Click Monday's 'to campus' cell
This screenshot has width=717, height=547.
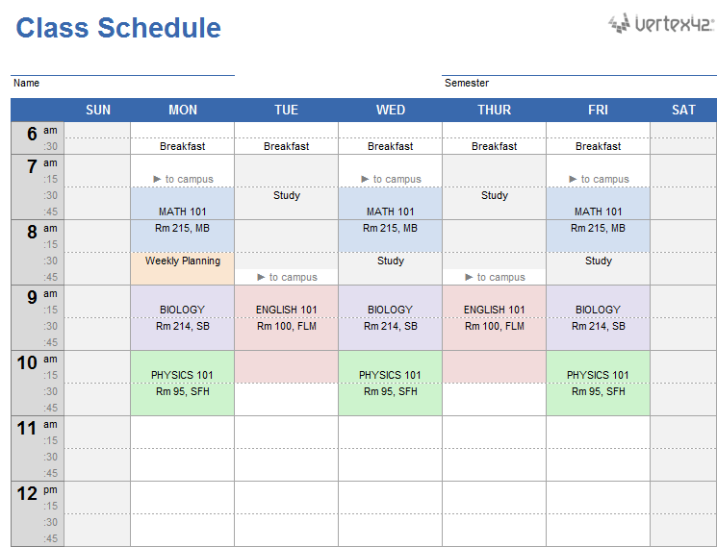click(x=183, y=179)
